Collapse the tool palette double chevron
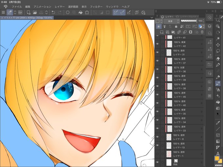 click(221, 11)
